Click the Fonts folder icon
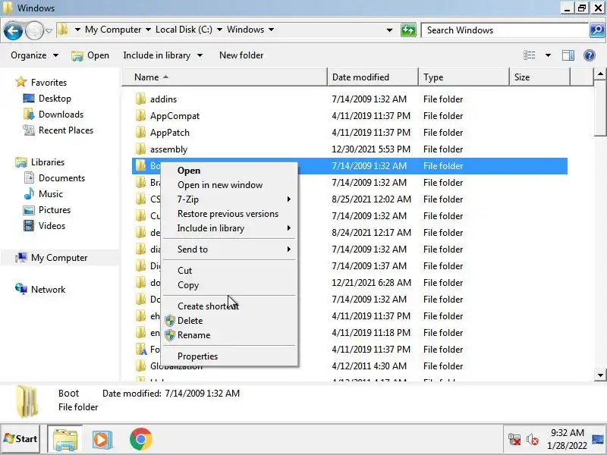Viewport: 607px width, 455px height. click(x=141, y=350)
